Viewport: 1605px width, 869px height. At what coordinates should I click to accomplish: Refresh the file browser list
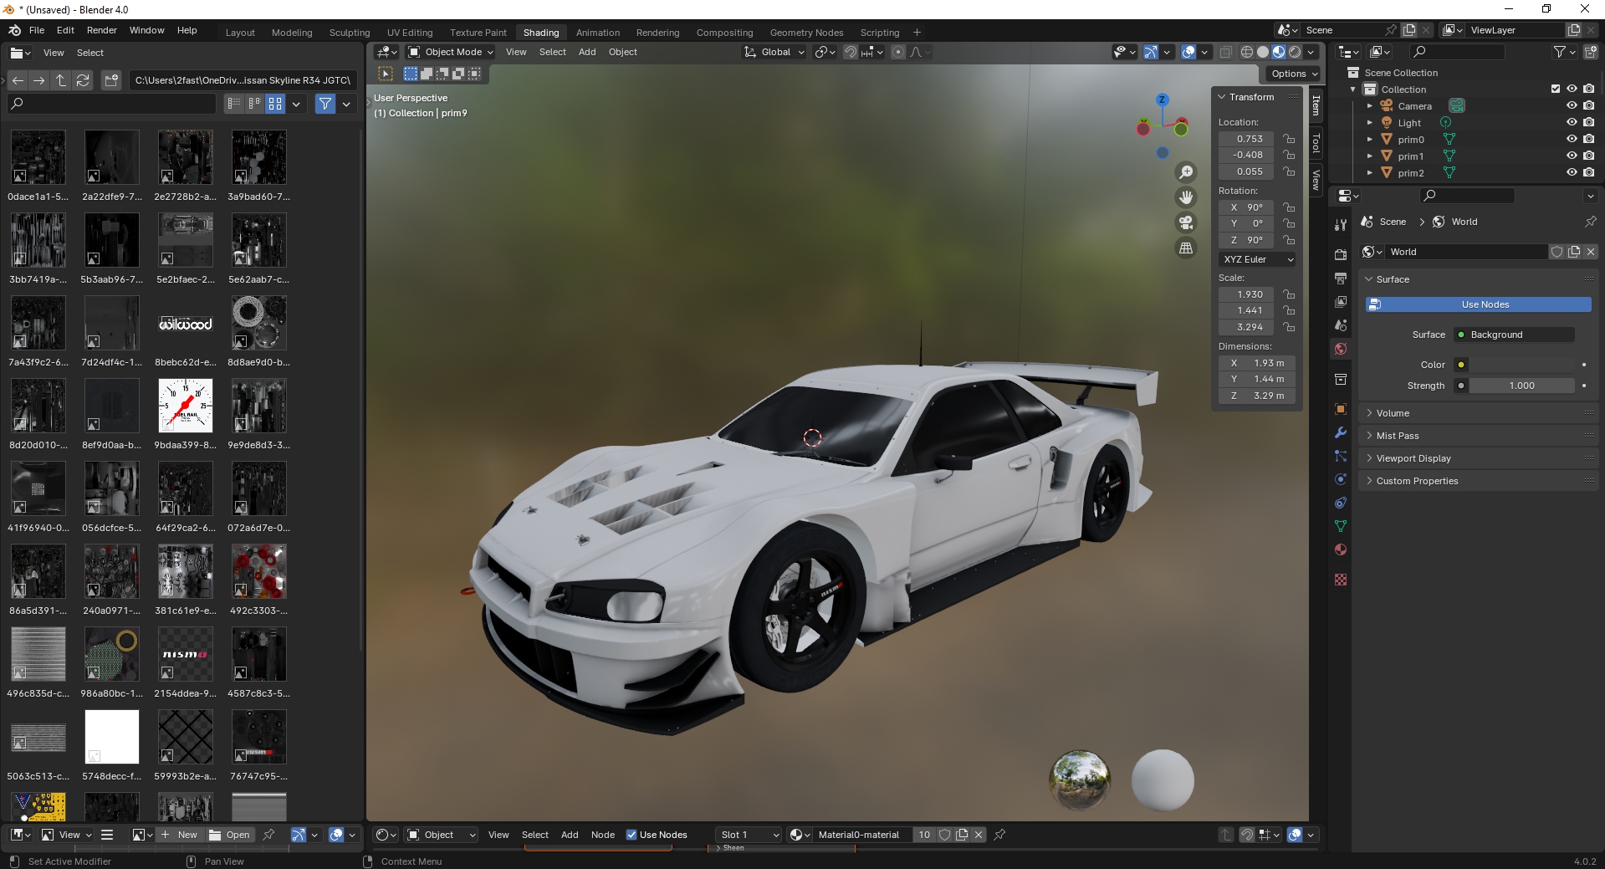tap(83, 80)
